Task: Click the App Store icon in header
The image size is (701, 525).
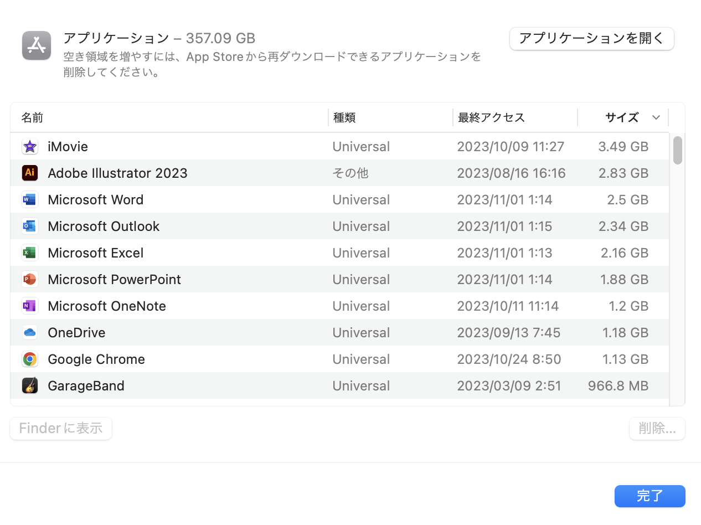Action: click(x=37, y=45)
